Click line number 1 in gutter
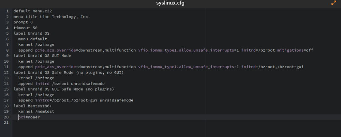 point(8,11)
